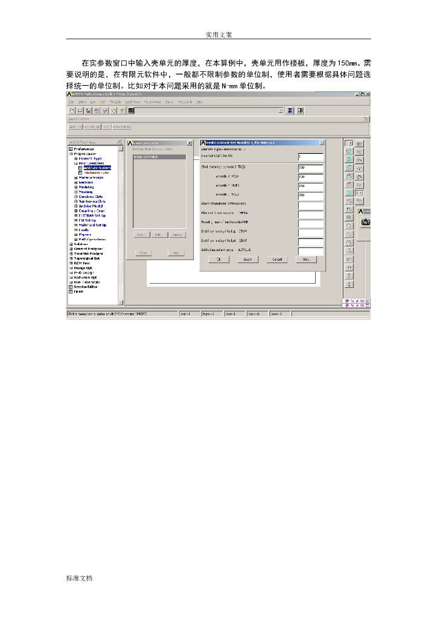437x618 pixels.
Task: Click the Elastic foundation stiffness EFS field
Action: pyautogui.click(x=311, y=205)
